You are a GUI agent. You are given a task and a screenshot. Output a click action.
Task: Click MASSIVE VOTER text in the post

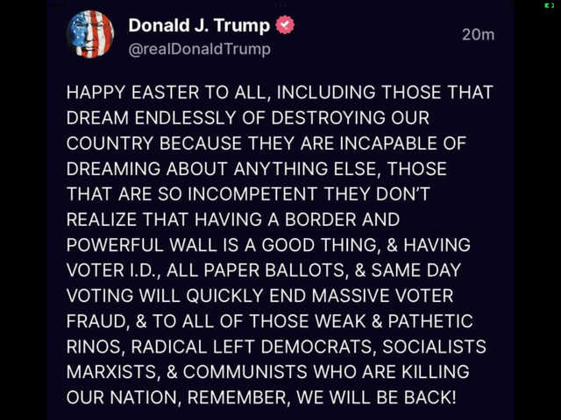click(382, 296)
